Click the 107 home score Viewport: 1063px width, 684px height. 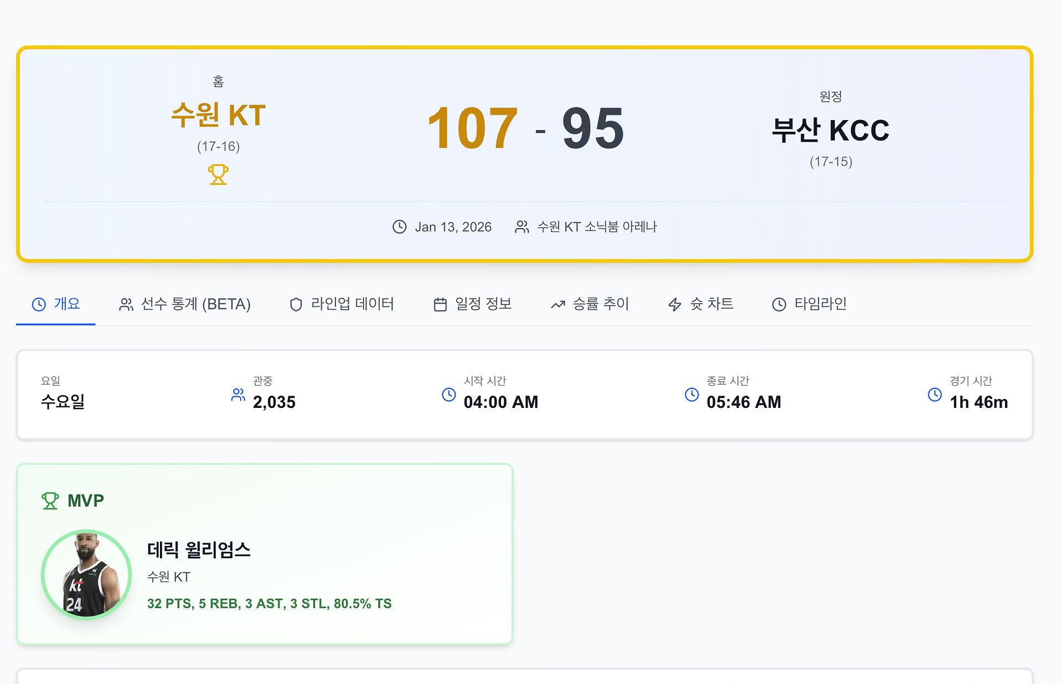pos(472,128)
